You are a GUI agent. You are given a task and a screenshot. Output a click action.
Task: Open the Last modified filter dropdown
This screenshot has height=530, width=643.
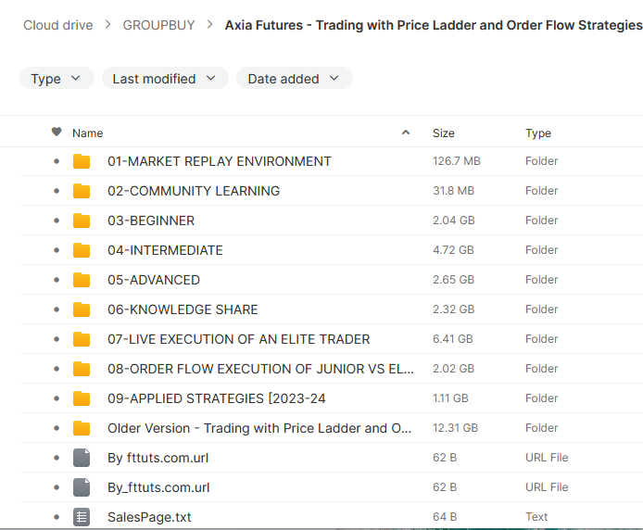pyautogui.click(x=165, y=79)
